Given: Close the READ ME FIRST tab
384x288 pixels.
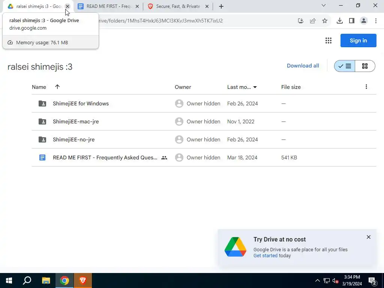Looking at the screenshot, I should coord(137,6).
